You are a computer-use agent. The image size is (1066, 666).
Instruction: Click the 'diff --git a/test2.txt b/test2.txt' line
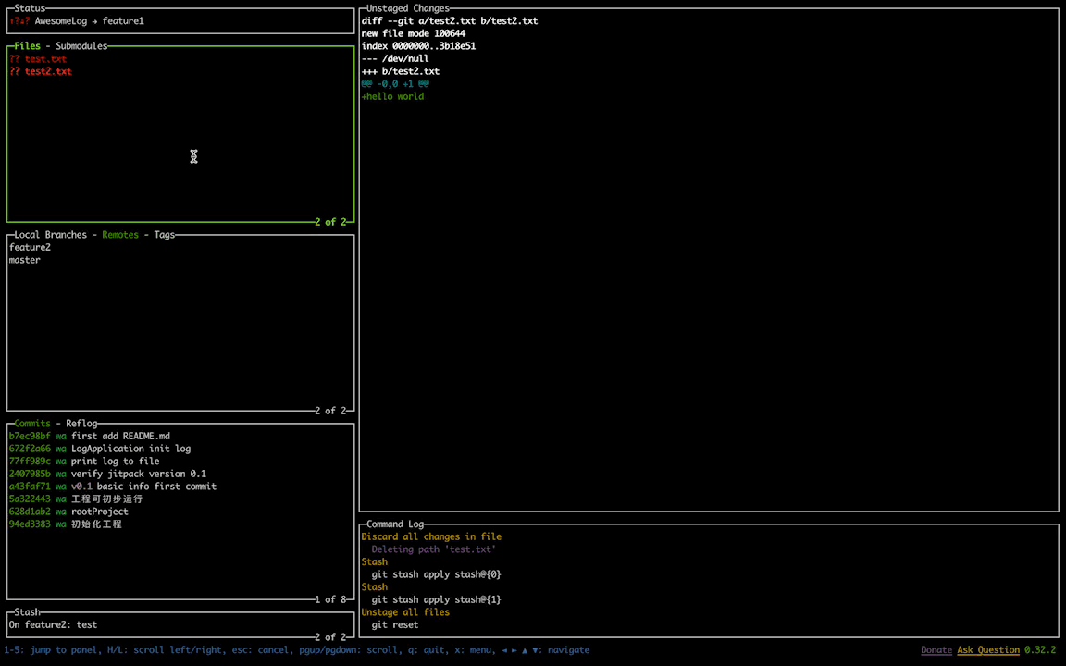tap(450, 21)
